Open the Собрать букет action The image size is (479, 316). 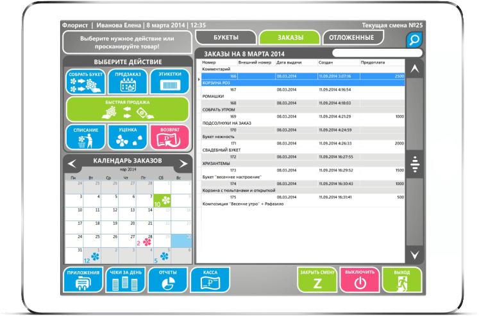85,82
